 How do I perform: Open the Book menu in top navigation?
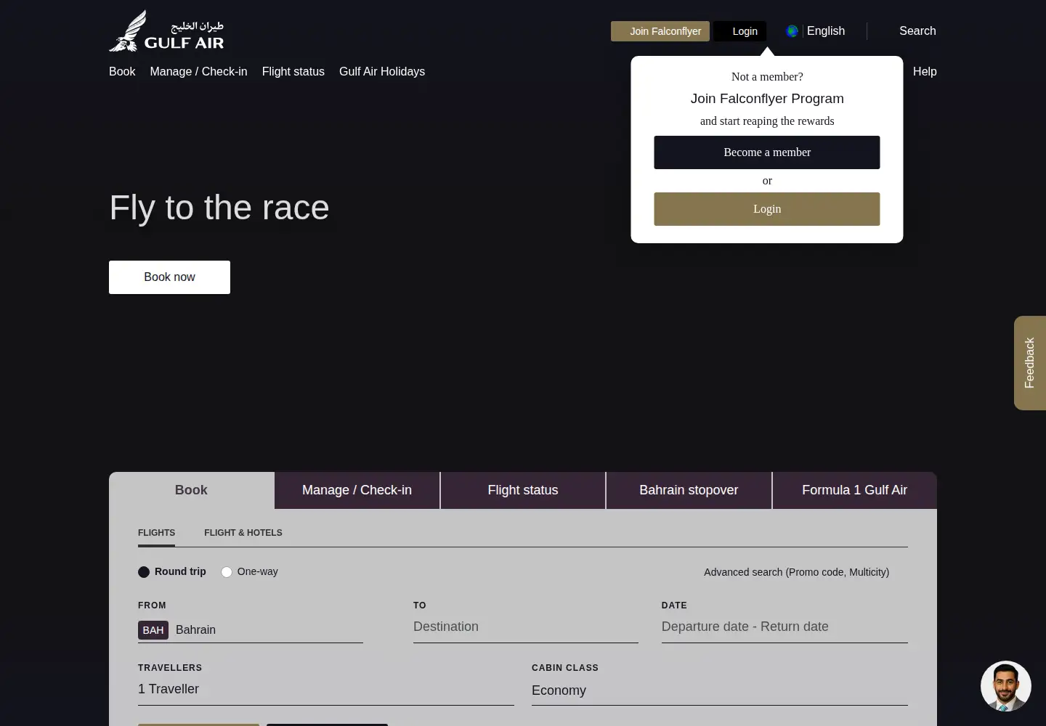click(122, 71)
